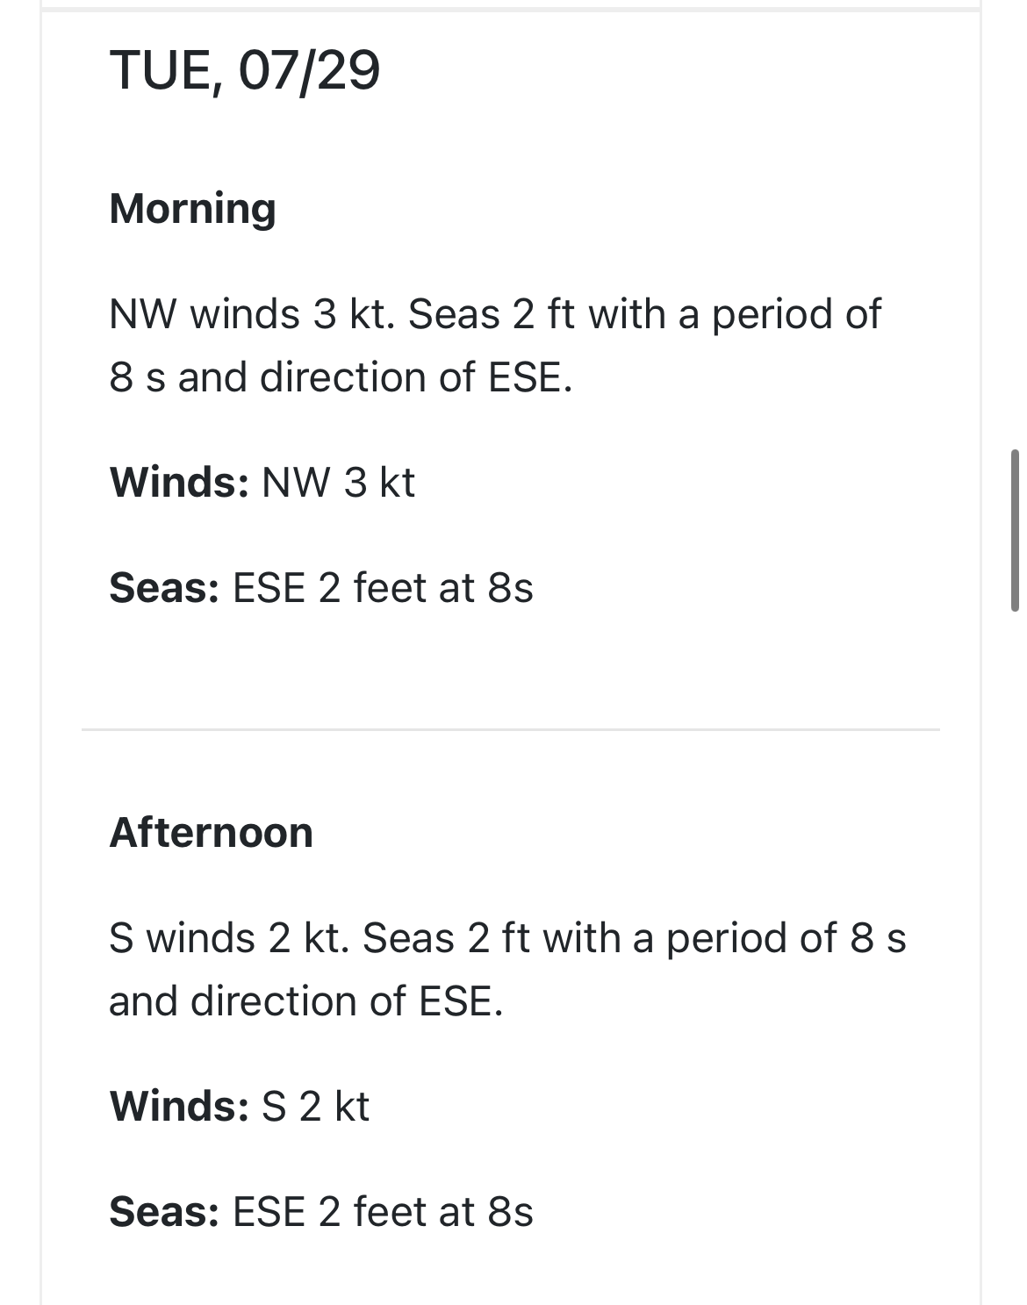Viewport: 1027px width, 1305px height.
Task: Click the afternoon 'Seas:' bold label
Action: pos(164,1212)
